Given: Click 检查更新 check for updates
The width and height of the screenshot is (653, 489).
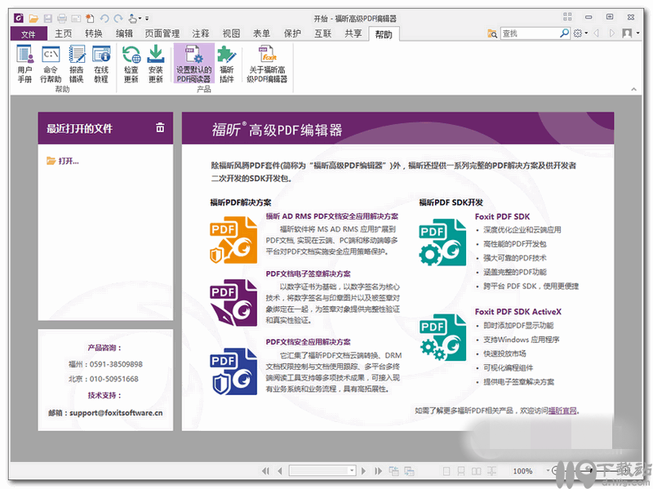Looking at the screenshot, I should [131, 64].
